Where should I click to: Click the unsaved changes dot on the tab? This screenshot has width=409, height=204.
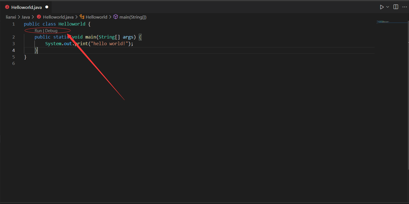pyautogui.click(x=46, y=7)
